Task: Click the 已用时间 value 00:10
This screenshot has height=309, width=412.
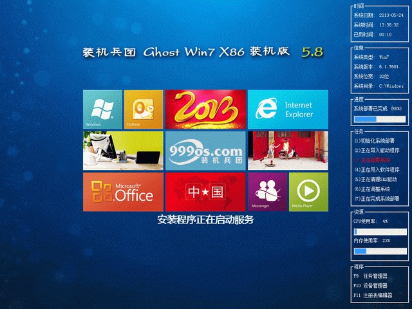Action: tap(385, 34)
